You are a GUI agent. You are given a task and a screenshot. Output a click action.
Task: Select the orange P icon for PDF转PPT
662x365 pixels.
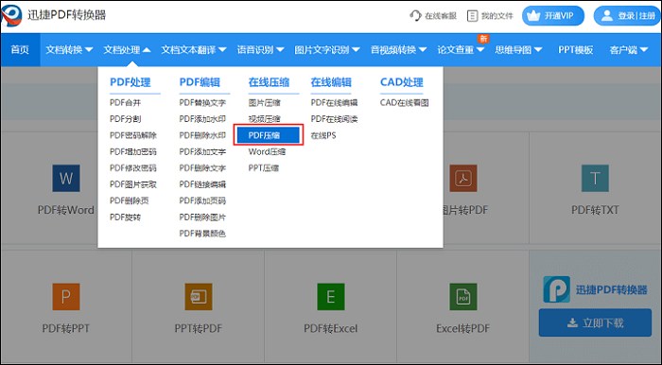(x=66, y=297)
